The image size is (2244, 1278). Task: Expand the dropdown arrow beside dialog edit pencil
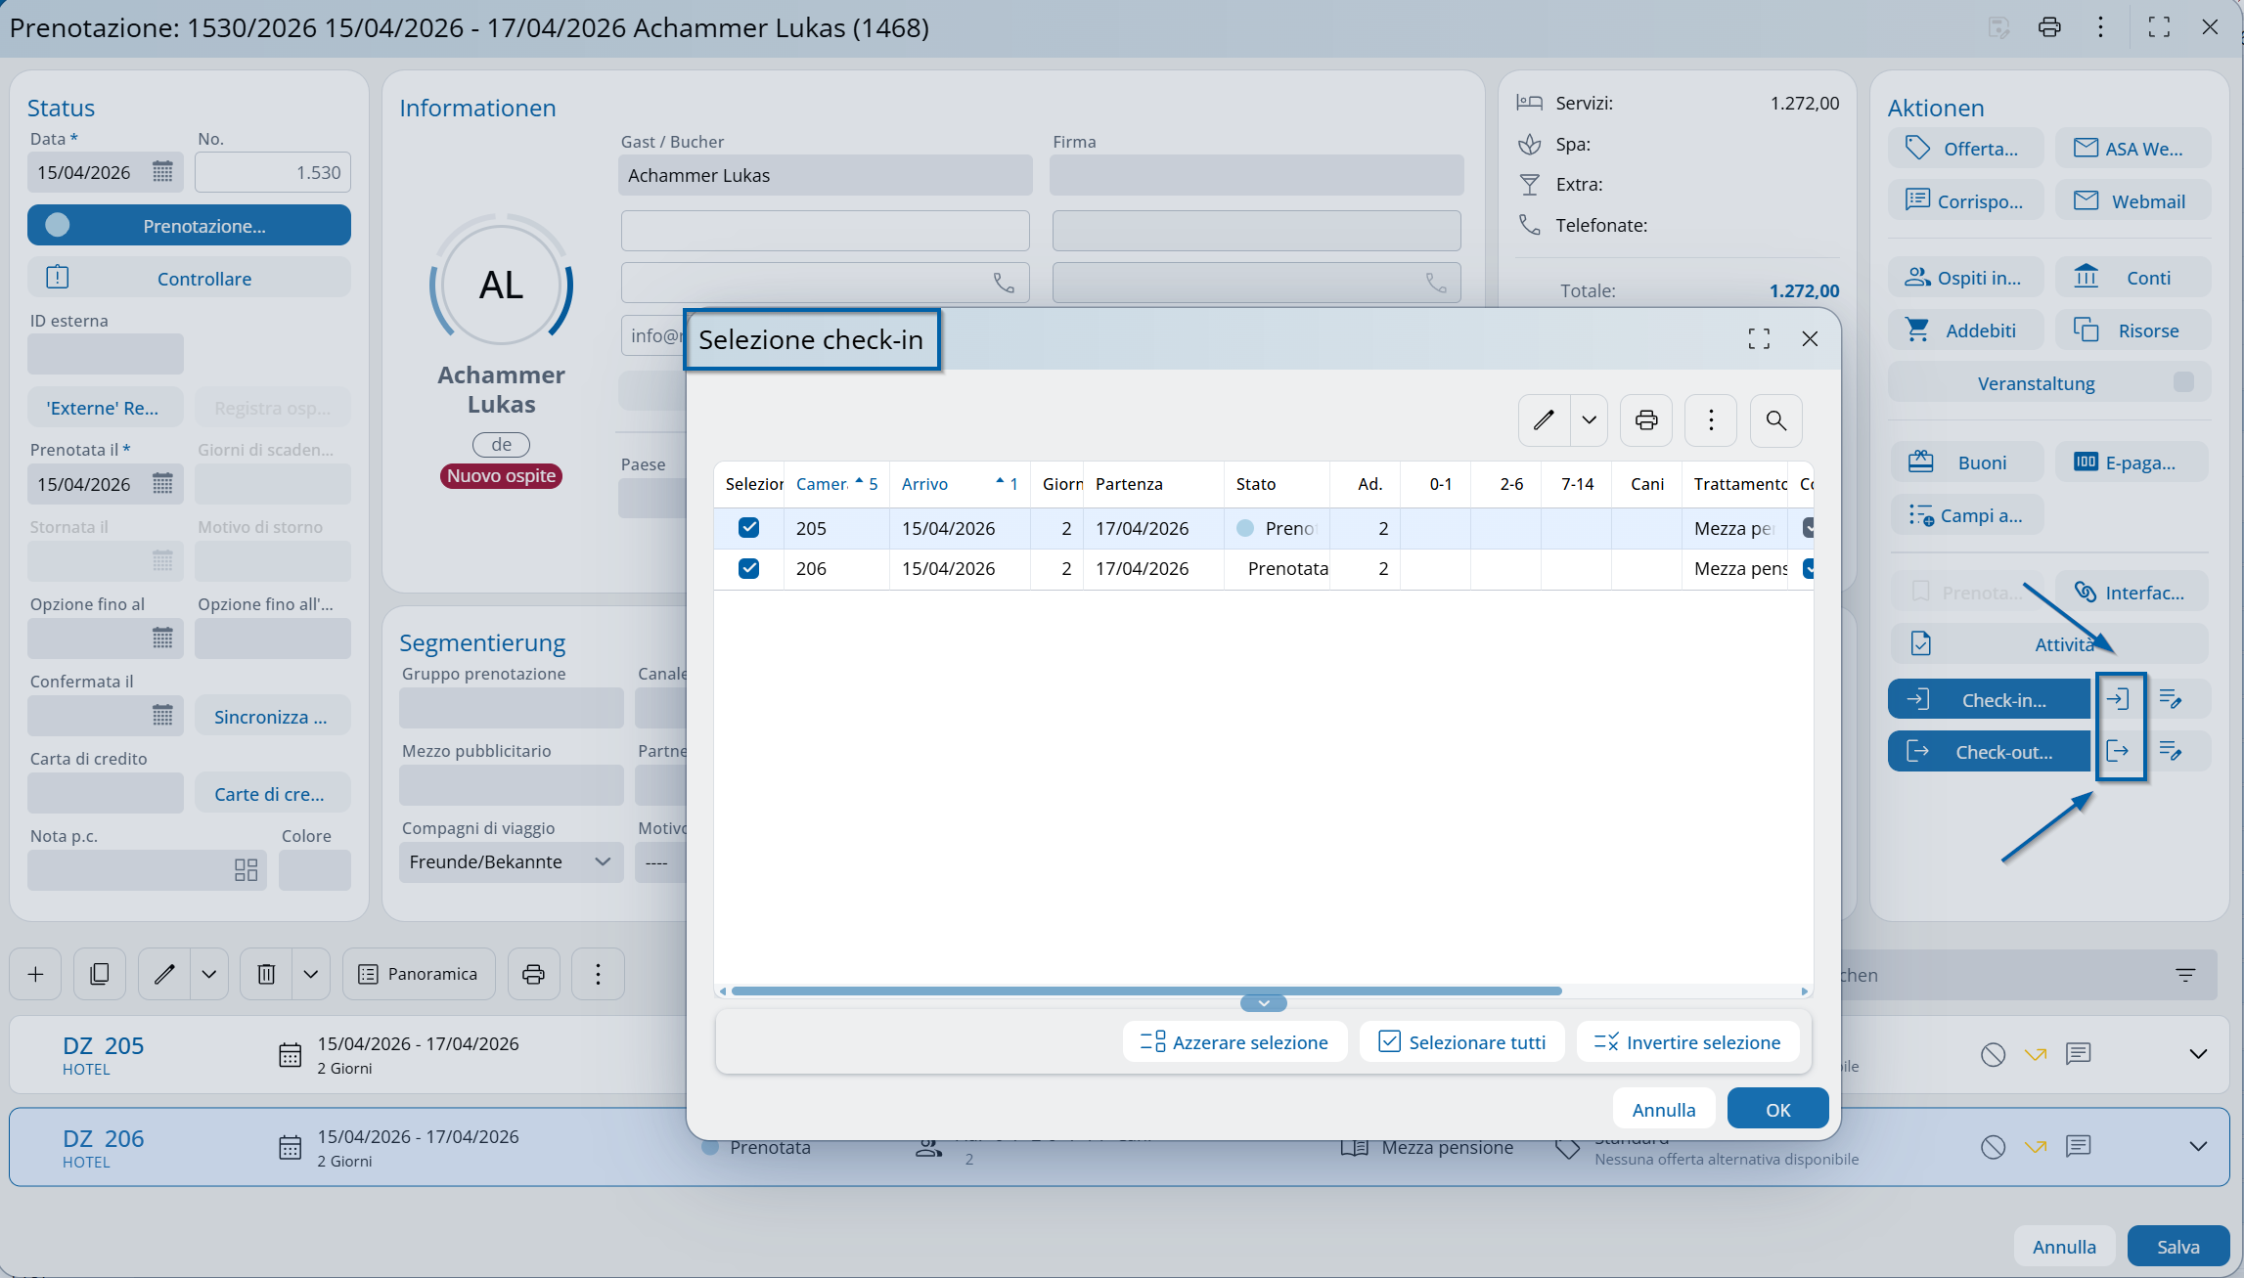1589,420
